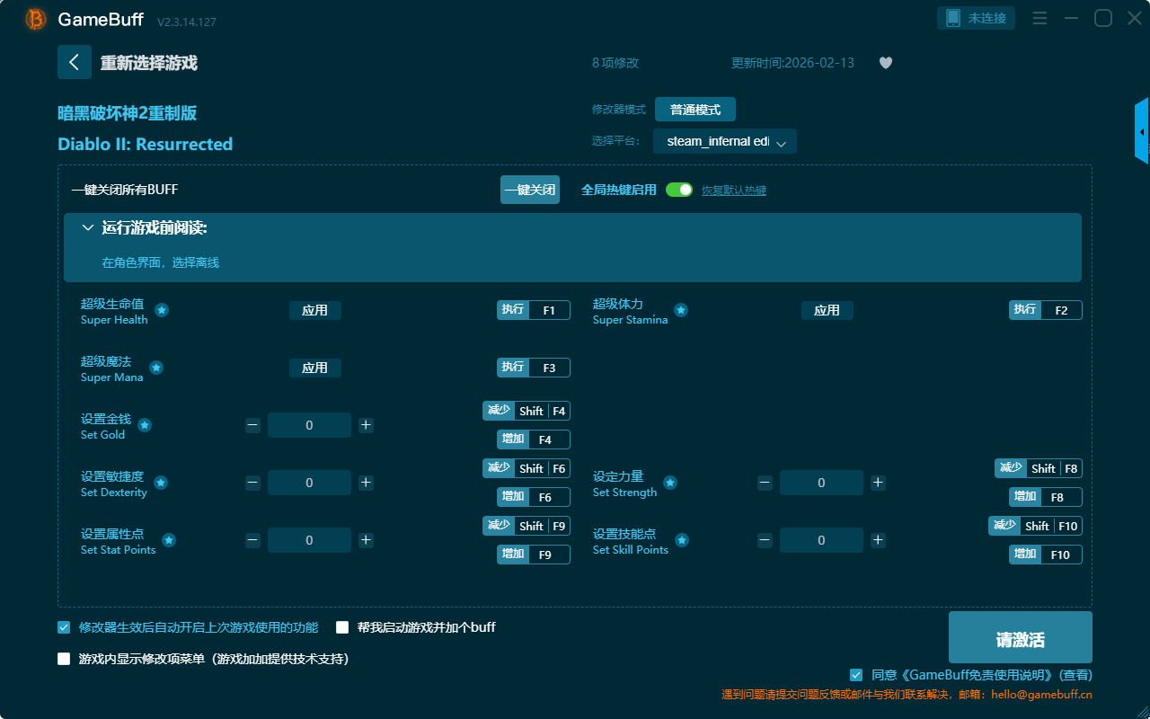This screenshot has width=1150, height=719.
Task: Click the Set Gold value input field
Action: tap(309, 425)
